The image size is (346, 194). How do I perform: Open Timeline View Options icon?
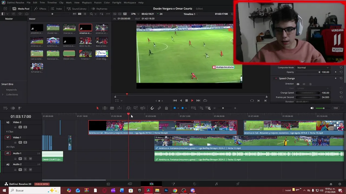(x=5, y=108)
